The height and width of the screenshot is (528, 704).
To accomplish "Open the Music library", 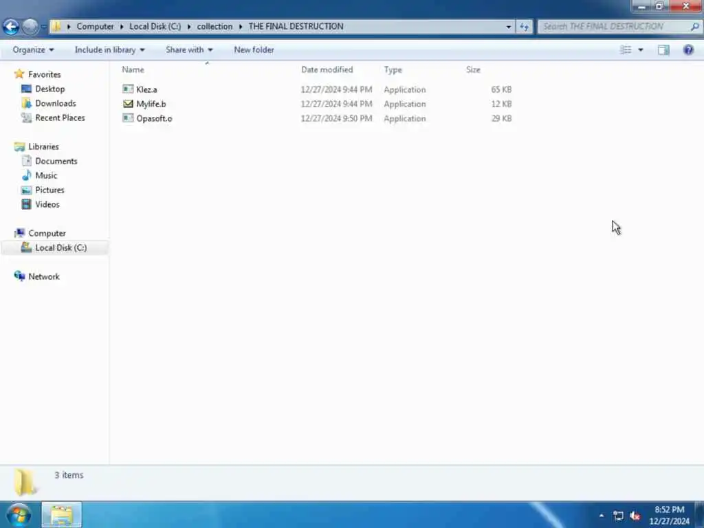I will [x=46, y=175].
